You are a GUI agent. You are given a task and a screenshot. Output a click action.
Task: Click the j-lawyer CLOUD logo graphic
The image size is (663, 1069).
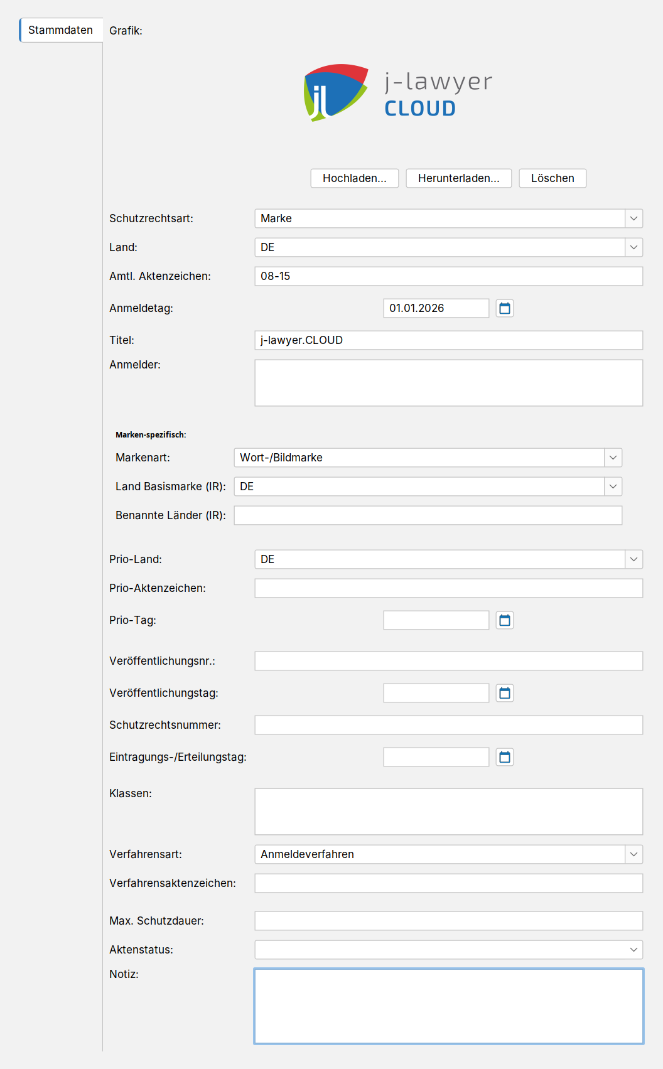click(398, 93)
